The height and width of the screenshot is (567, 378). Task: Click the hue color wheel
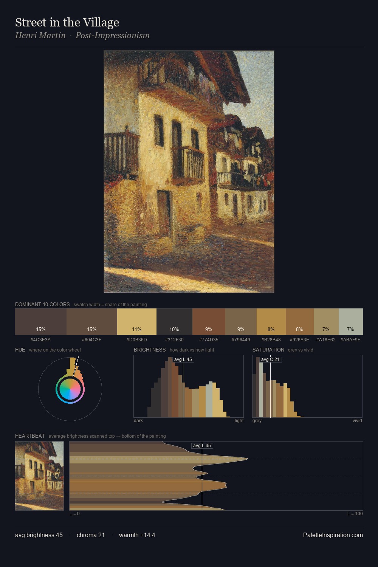pos(70,389)
